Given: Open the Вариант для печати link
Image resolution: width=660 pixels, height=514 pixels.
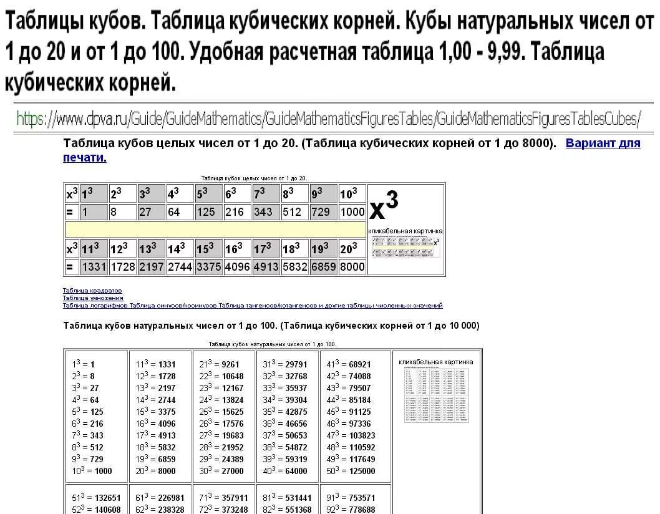Looking at the screenshot, I should 603,143.
